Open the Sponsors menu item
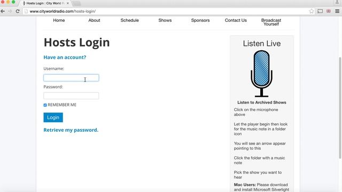This screenshot has height=192, width=342. point(200,20)
